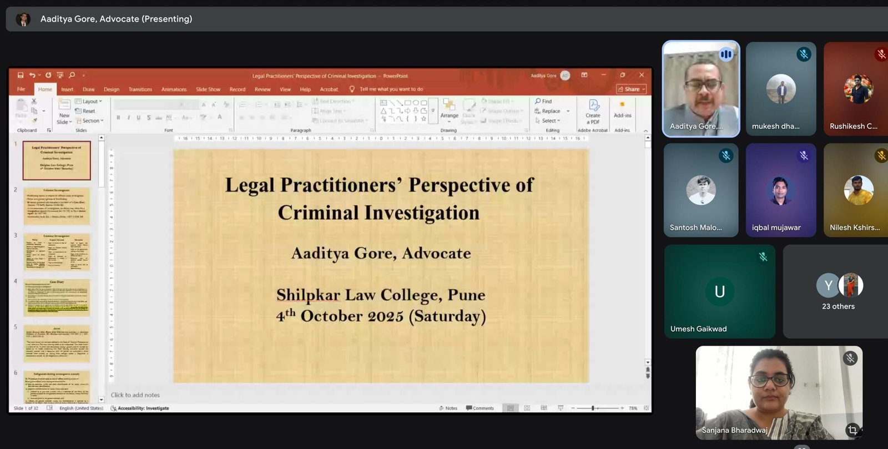
Task: Open the Insert ribbon tab
Action: [x=67, y=89]
